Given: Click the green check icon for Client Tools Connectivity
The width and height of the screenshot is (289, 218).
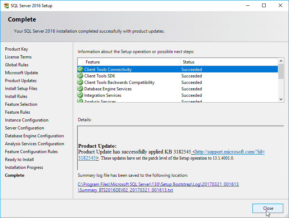Looking at the screenshot, I should click(x=80, y=69).
